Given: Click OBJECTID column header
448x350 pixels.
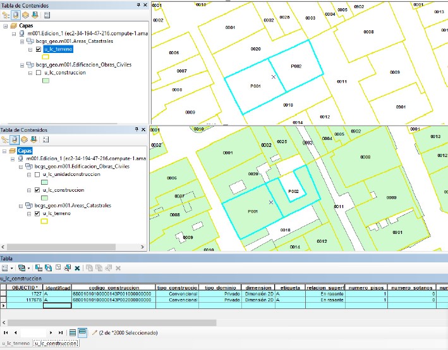Looking at the screenshot, I should point(23,288).
